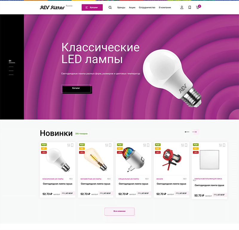Click the REV Ritter logo
Viewport: 239px width, 230px height.
[52, 7]
